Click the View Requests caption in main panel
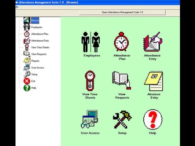195x146 pixels. tap(122, 96)
